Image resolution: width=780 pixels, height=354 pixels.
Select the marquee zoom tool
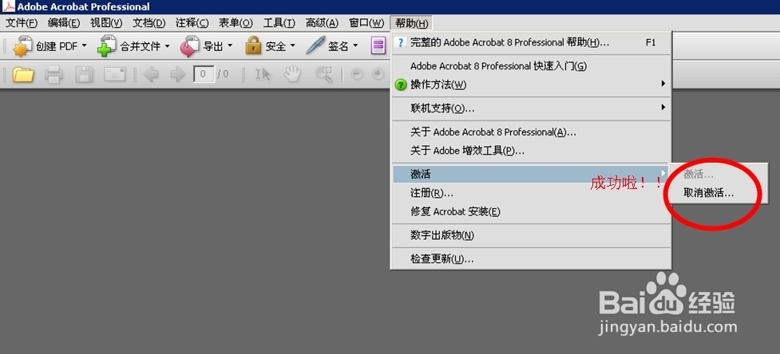point(324,74)
